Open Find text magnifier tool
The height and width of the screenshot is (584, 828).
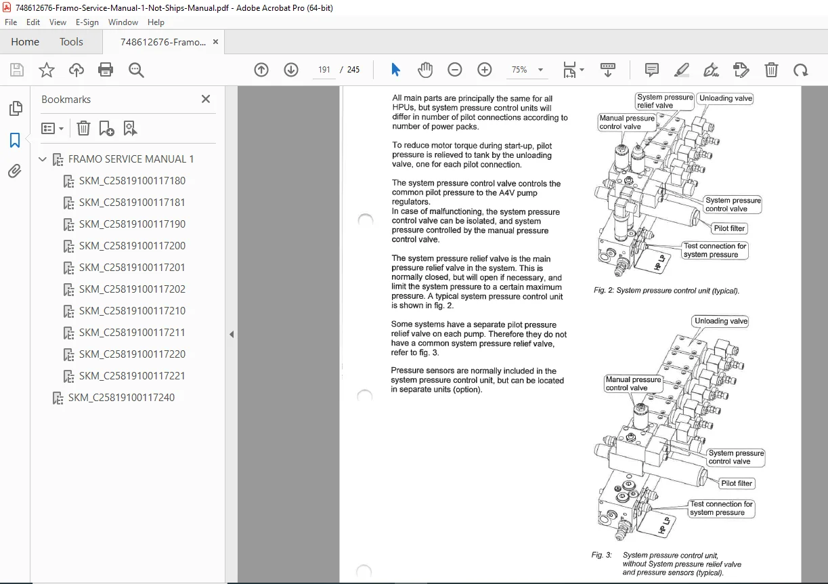137,70
